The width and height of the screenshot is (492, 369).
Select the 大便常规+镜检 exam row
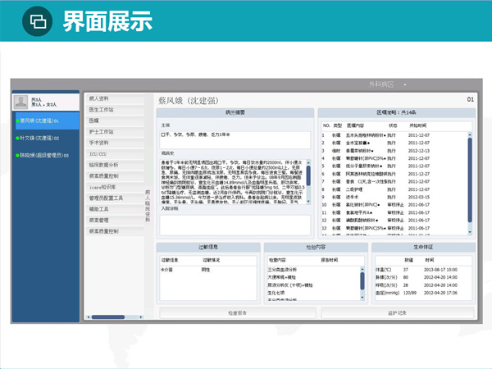[x=313, y=277]
